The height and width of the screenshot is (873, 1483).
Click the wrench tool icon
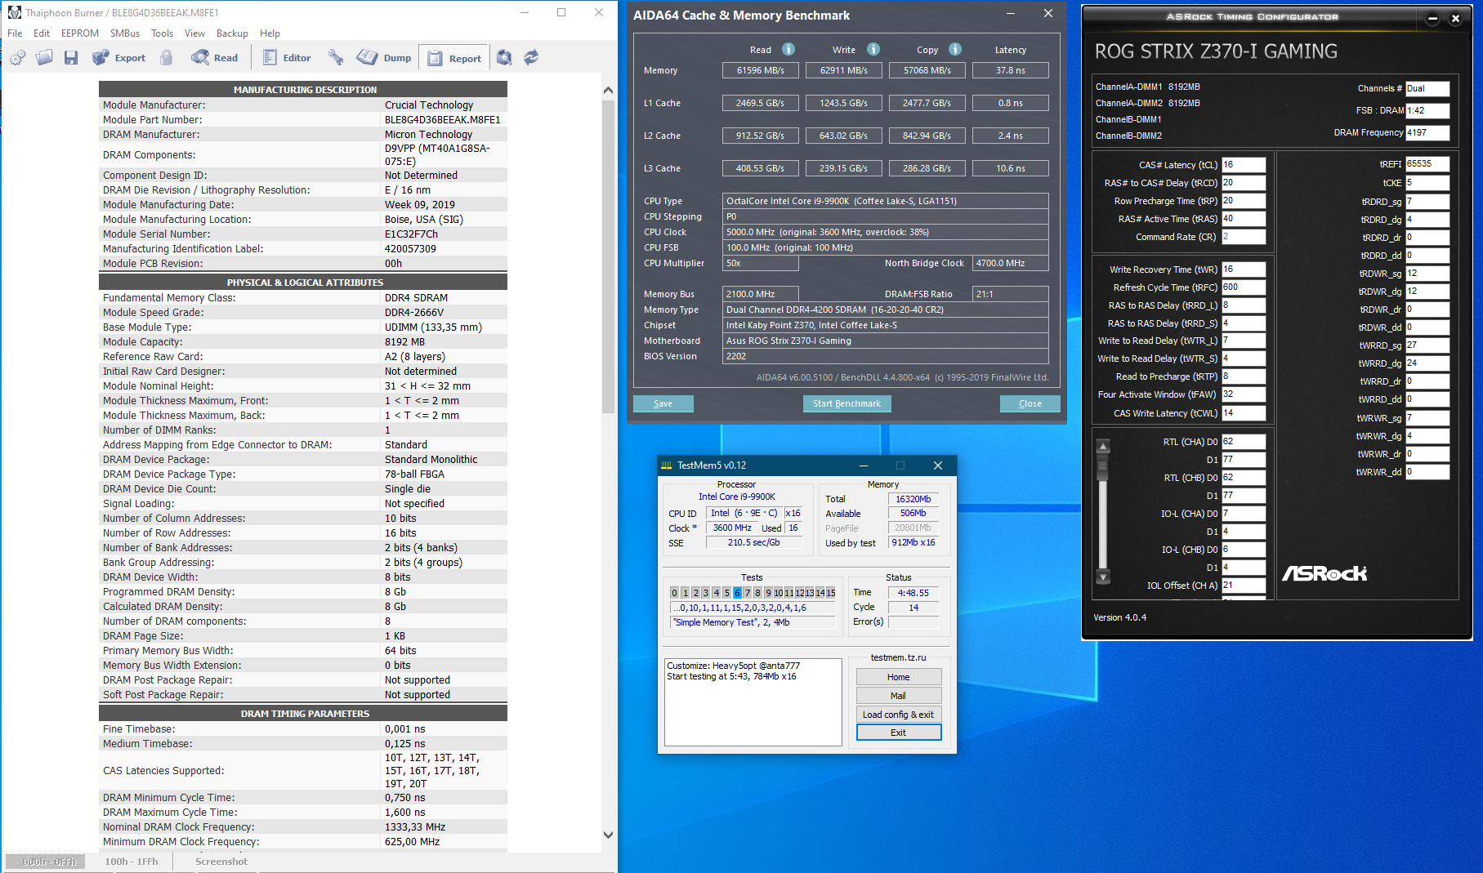pos(336,57)
